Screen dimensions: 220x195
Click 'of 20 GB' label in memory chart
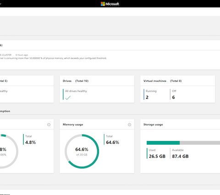tap(82, 155)
